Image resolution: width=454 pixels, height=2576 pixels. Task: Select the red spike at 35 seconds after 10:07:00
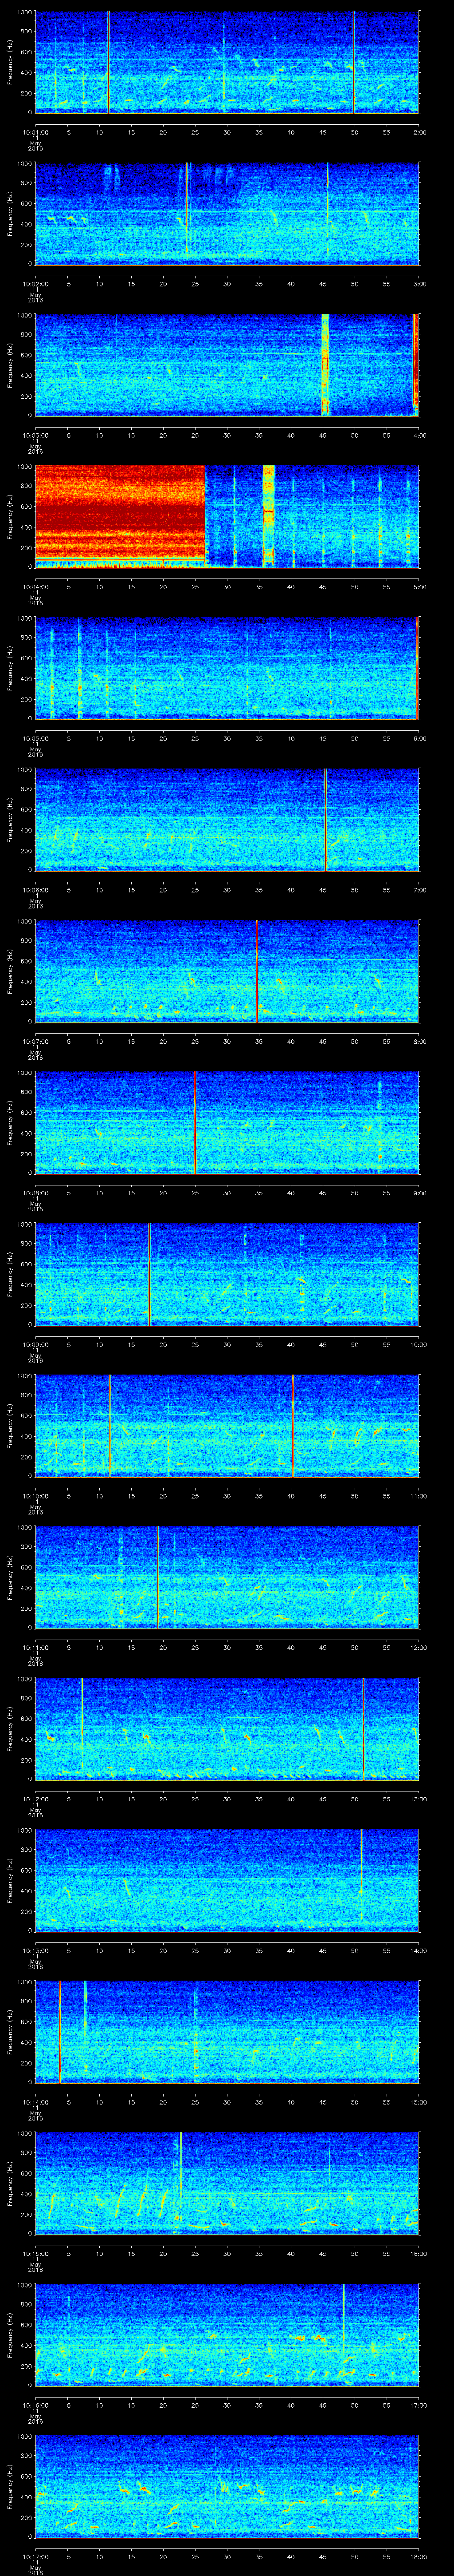coord(258,971)
